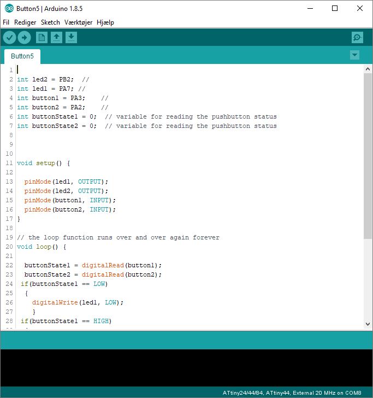
Task: Click 'void loop() {' line
Action: click(x=42, y=247)
